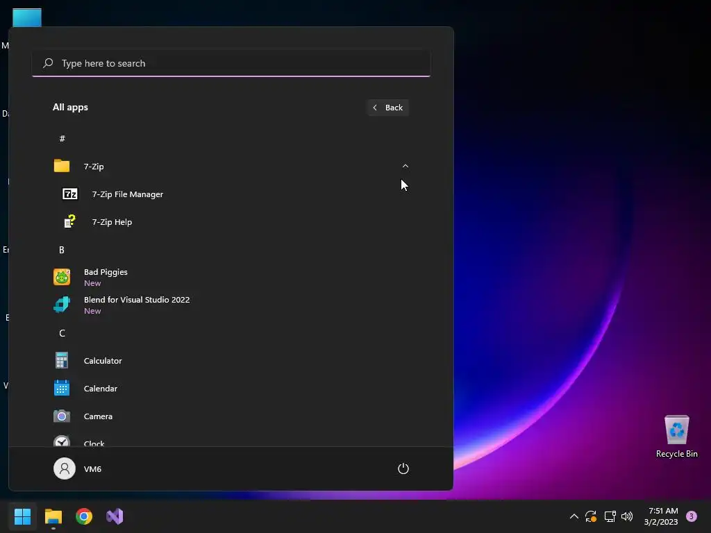Viewport: 711px width, 533px height.
Task: Click the Camera label text
Action: (98, 416)
